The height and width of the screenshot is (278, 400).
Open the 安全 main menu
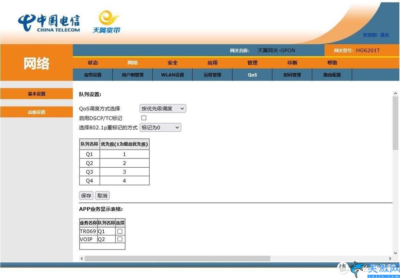(173, 63)
